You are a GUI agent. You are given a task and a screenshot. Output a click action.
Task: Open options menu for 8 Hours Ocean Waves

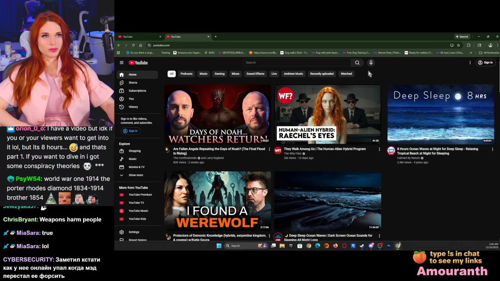pos(492,149)
